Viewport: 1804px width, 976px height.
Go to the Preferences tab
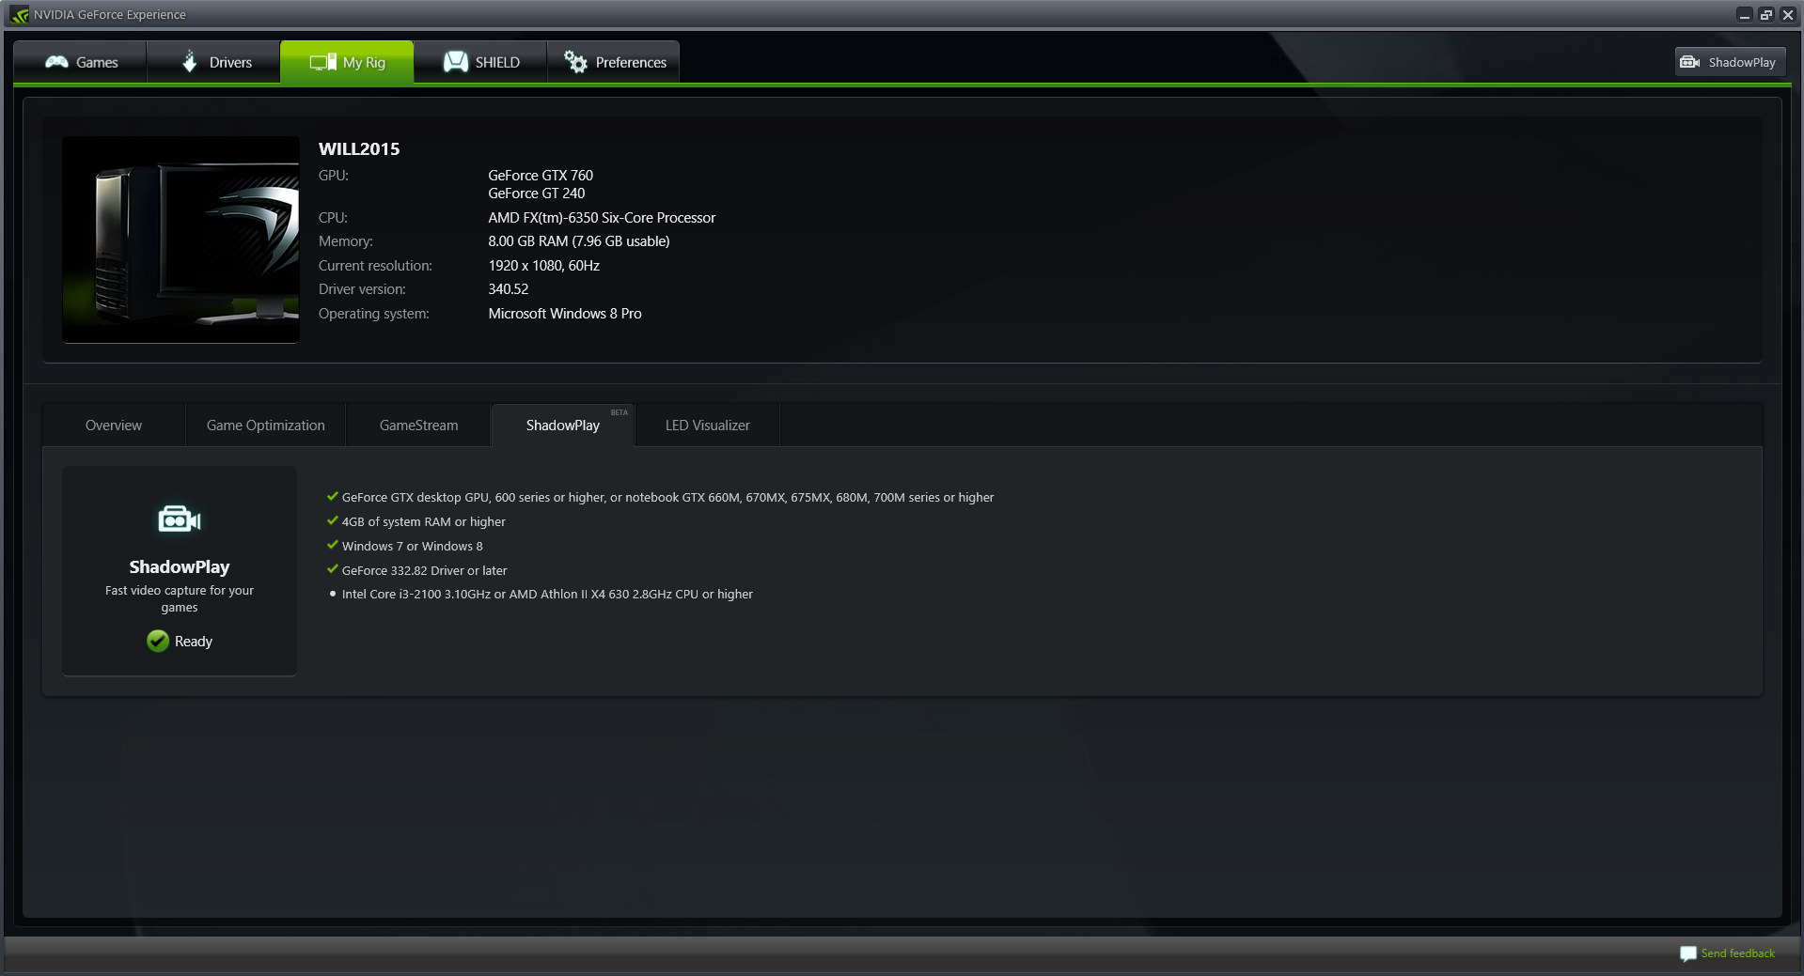pos(614,62)
